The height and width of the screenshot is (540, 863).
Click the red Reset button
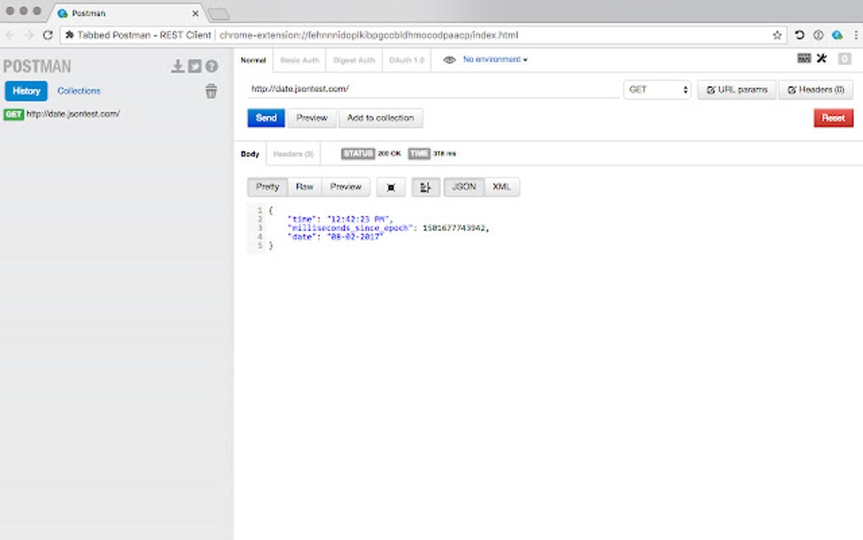click(833, 118)
